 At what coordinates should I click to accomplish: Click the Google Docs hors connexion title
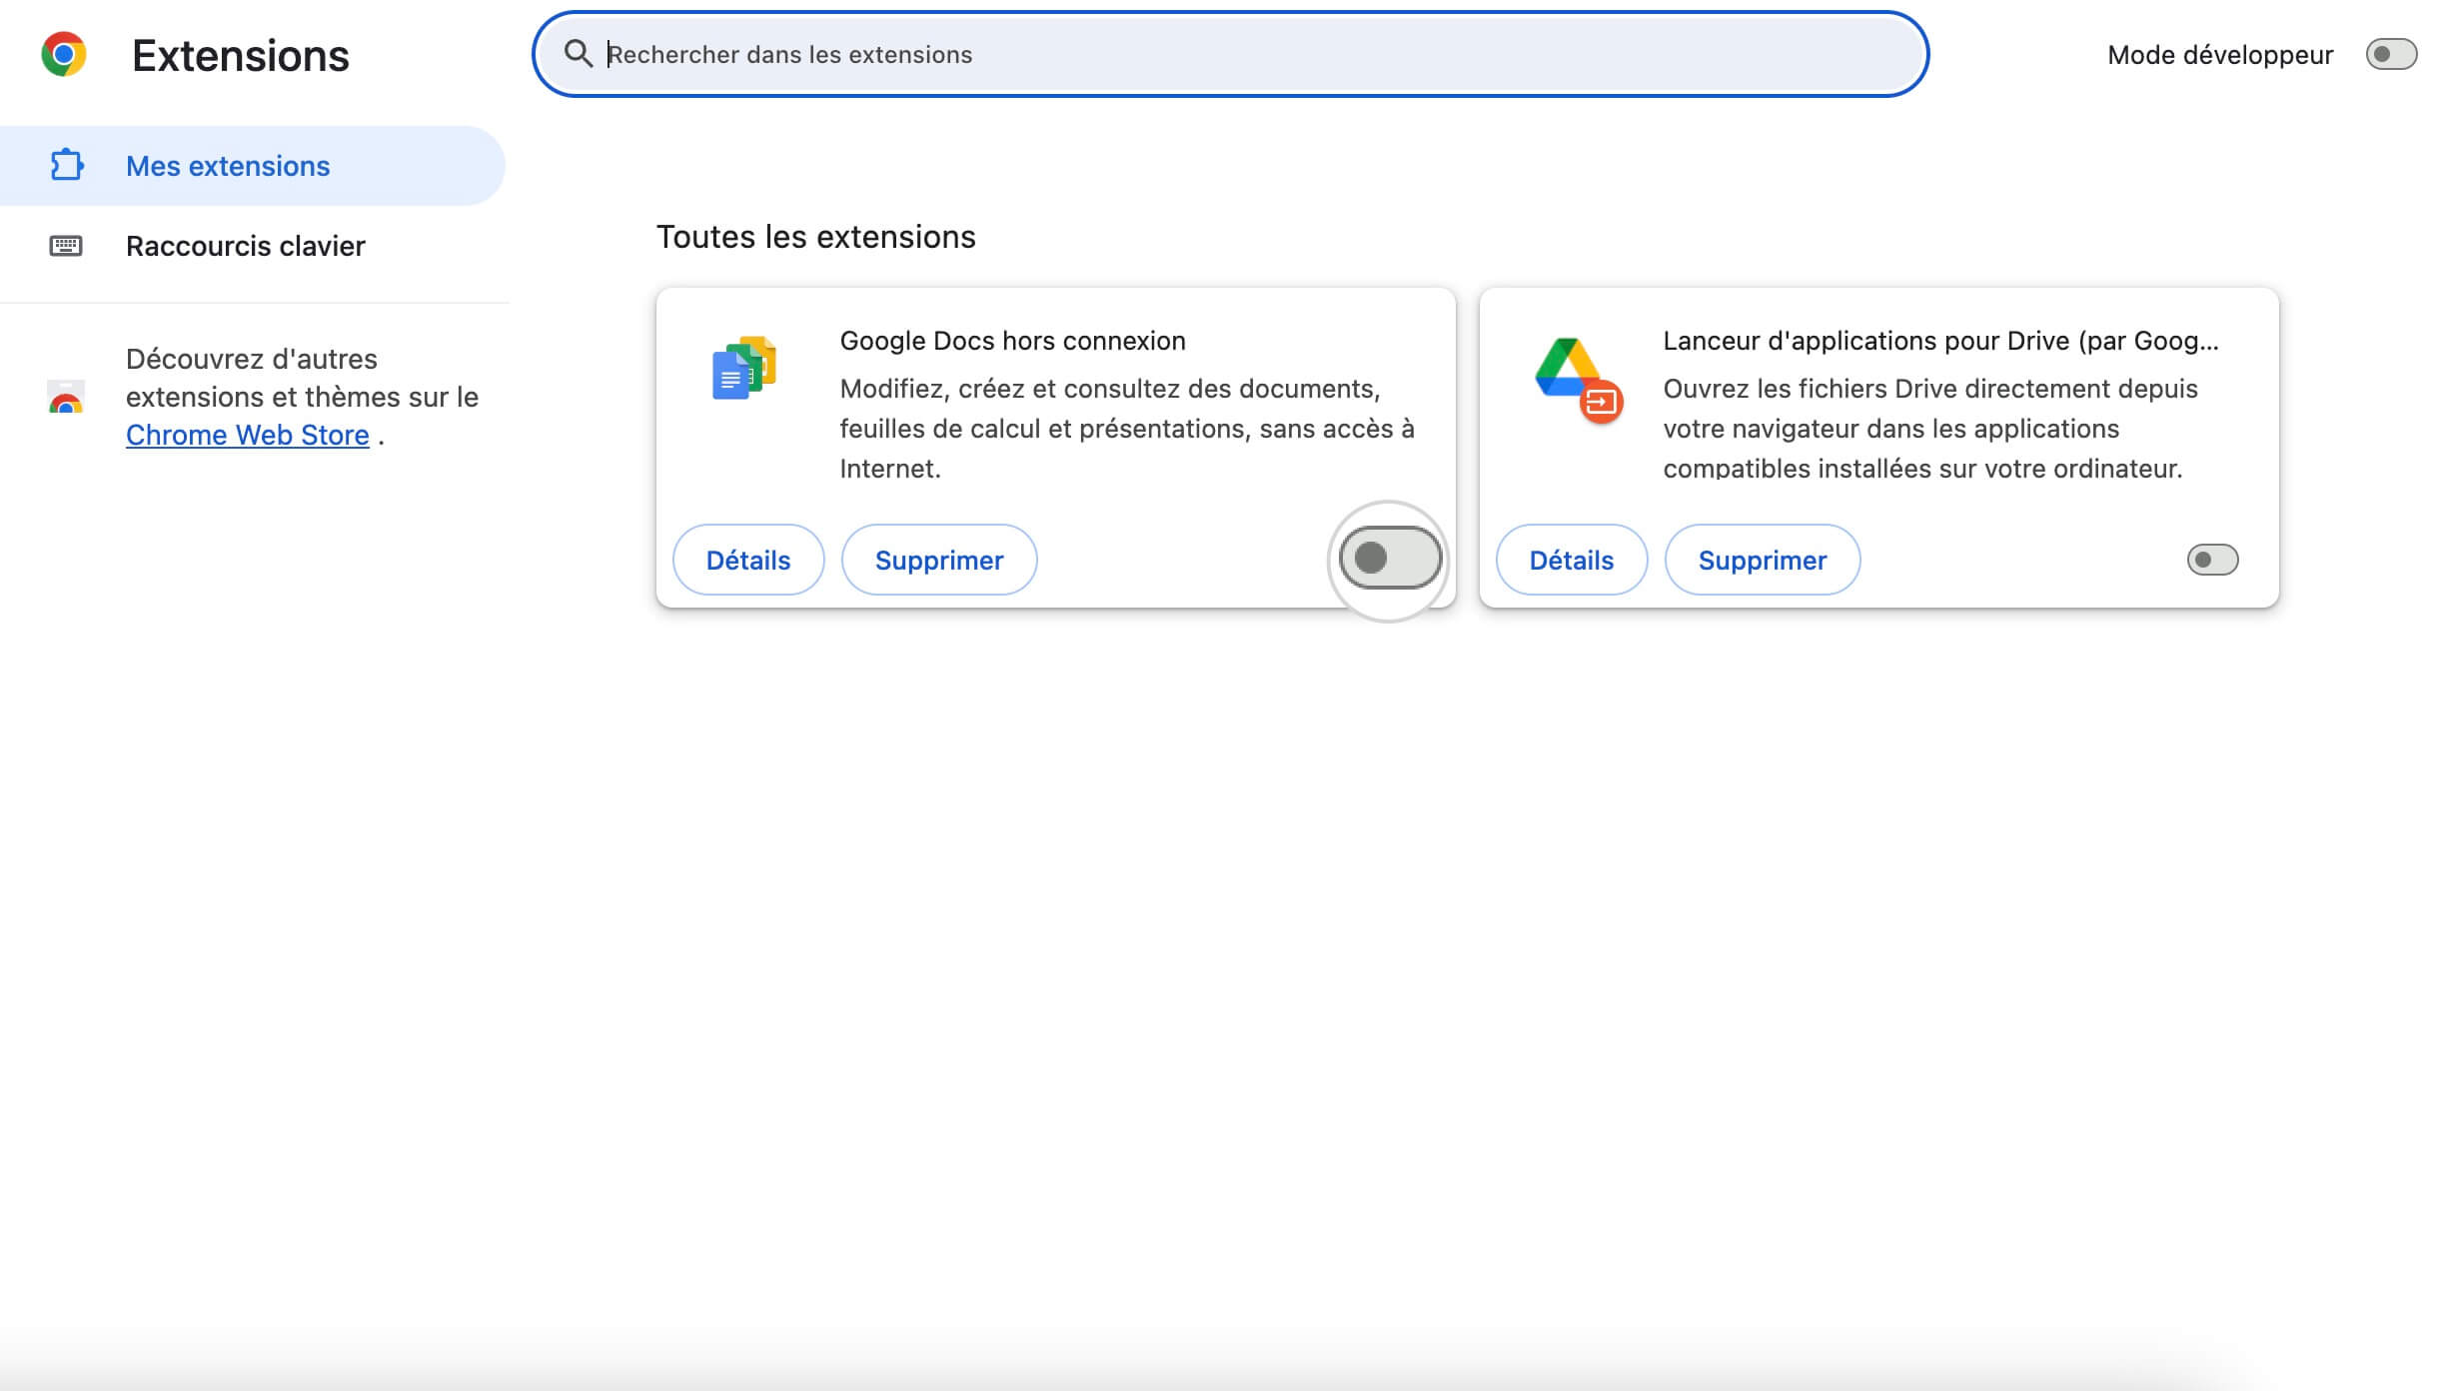tap(1012, 341)
